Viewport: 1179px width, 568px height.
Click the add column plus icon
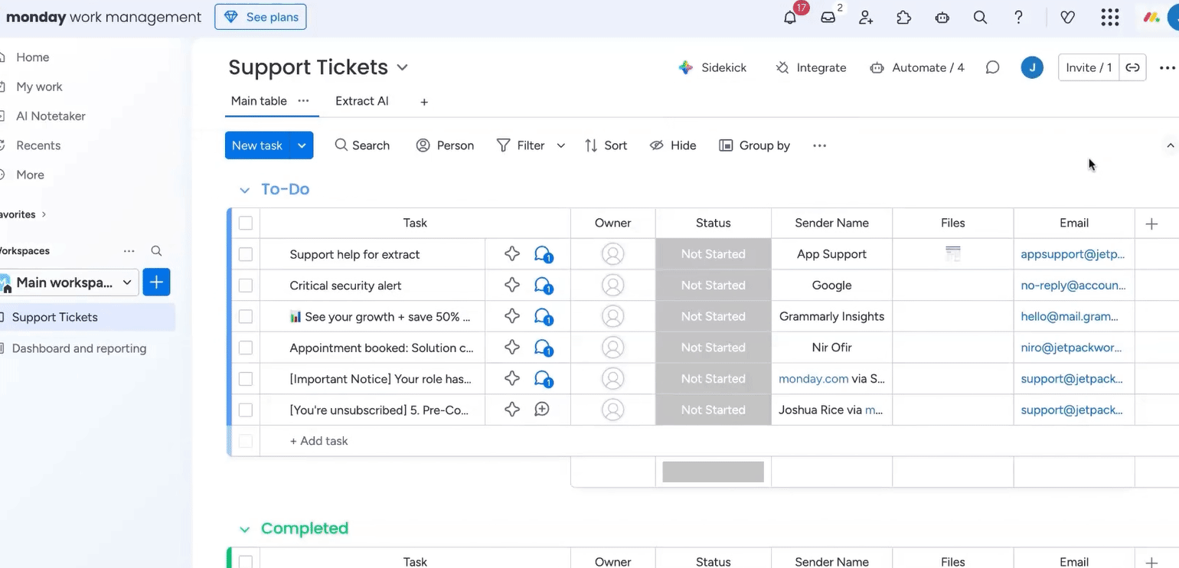tap(1151, 224)
